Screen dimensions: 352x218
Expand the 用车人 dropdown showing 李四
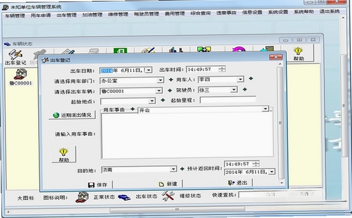[241, 79]
